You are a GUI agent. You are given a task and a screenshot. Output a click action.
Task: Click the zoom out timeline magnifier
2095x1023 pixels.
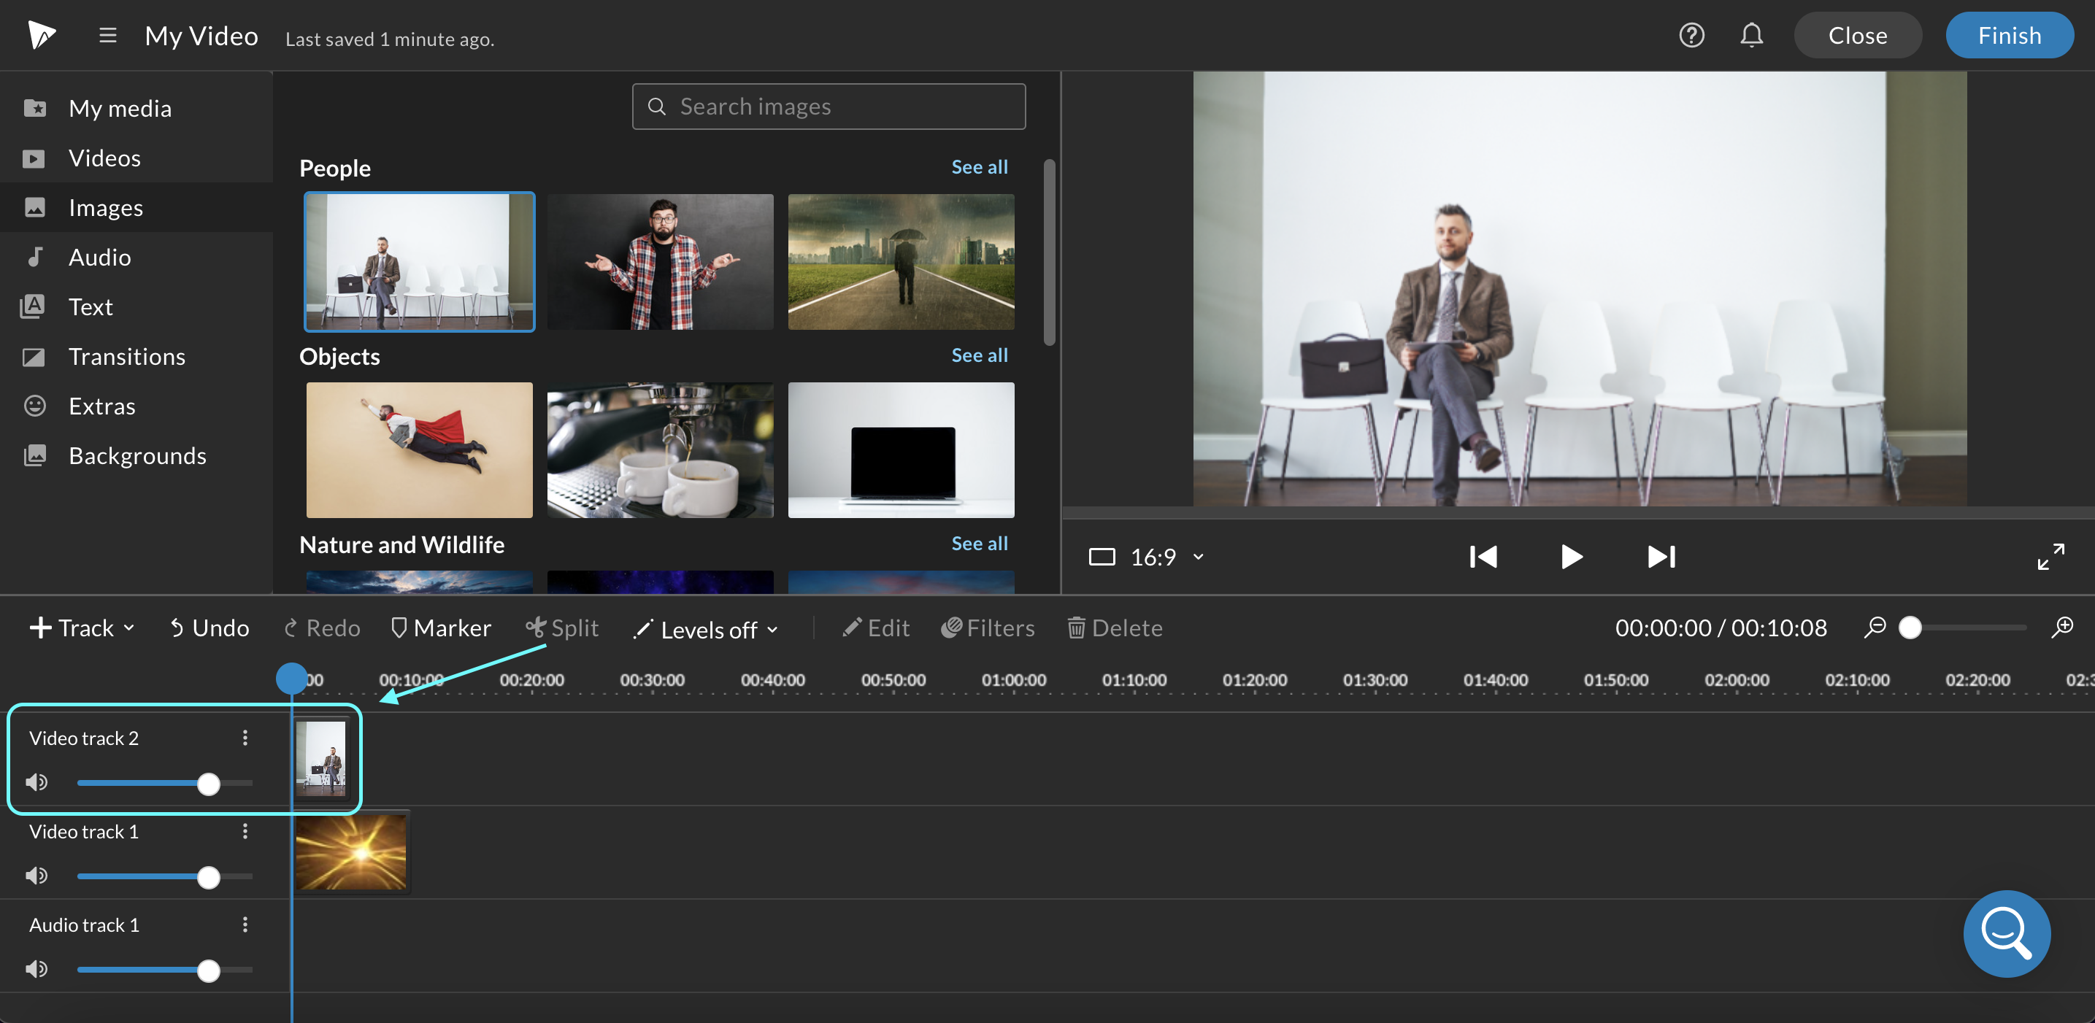pos(1875,627)
